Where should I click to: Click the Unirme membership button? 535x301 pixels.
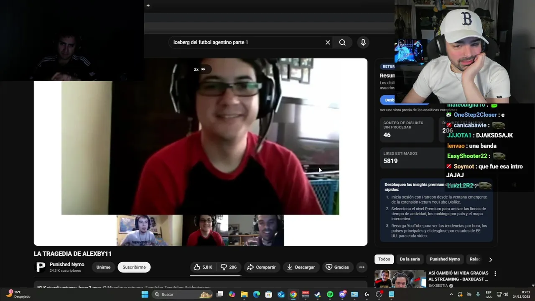(103, 267)
